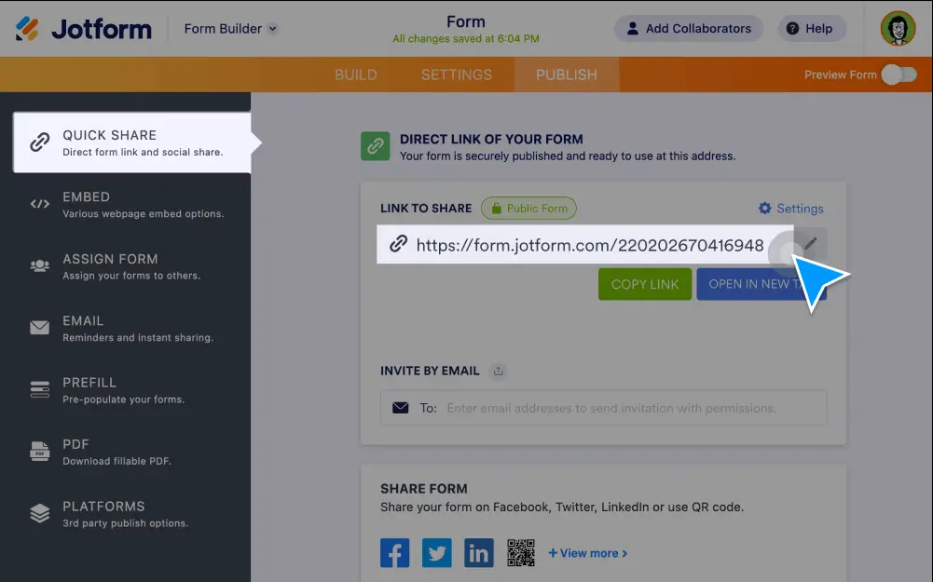
Task: Open the user avatar profile
Action: (x=898, y=28)
